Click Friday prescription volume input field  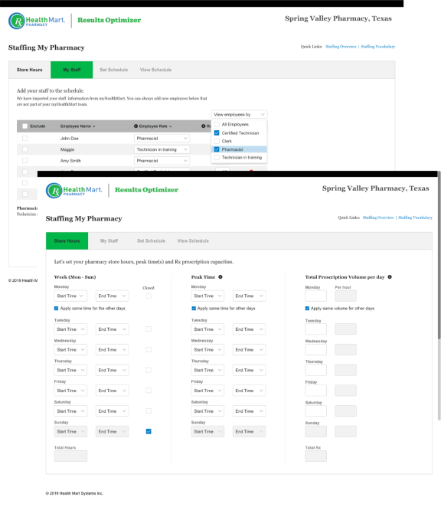click(316, 391)
